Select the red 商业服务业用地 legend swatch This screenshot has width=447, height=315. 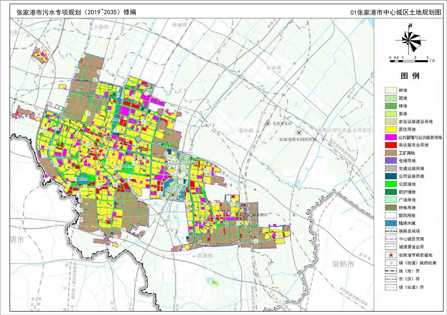click(x=391, y=145)
